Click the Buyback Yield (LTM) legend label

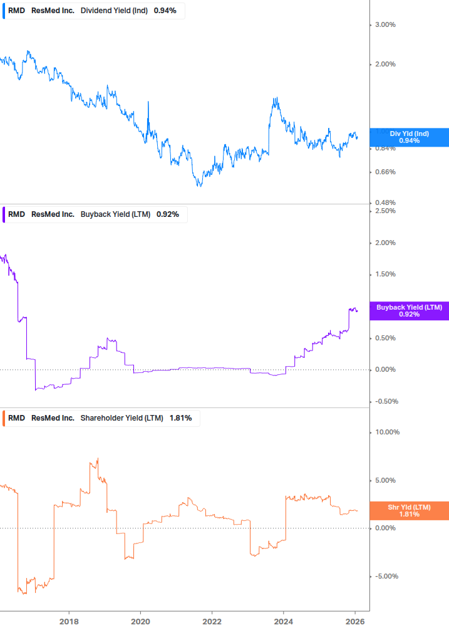116,214
